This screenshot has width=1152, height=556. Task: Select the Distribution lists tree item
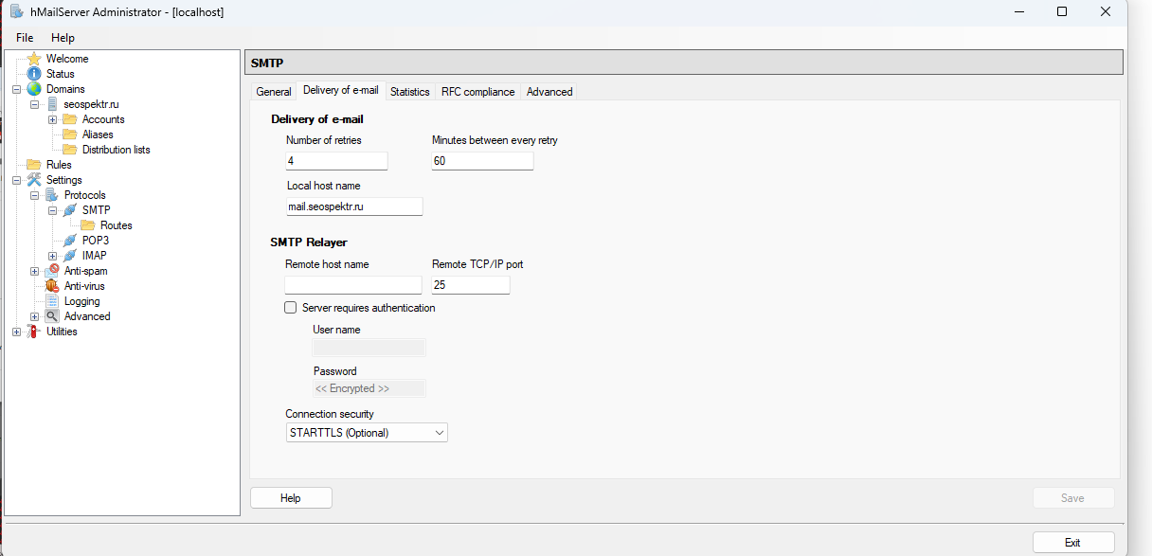click(x=116, y=150)
